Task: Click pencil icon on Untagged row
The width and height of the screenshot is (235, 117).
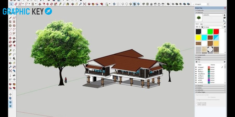Action: (222, 67)
